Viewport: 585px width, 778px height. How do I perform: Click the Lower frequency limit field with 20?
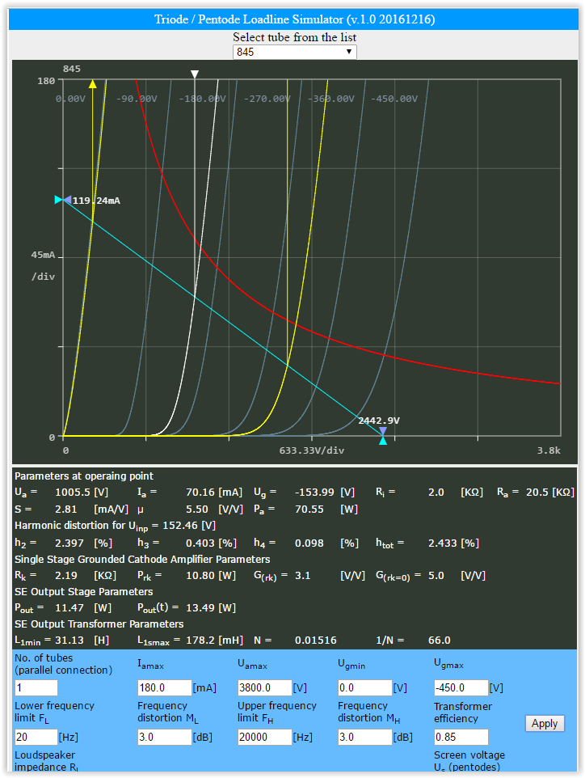coord(36,737)
